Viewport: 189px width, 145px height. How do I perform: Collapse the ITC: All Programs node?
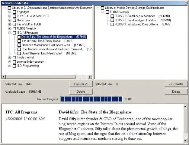point(10,33)
